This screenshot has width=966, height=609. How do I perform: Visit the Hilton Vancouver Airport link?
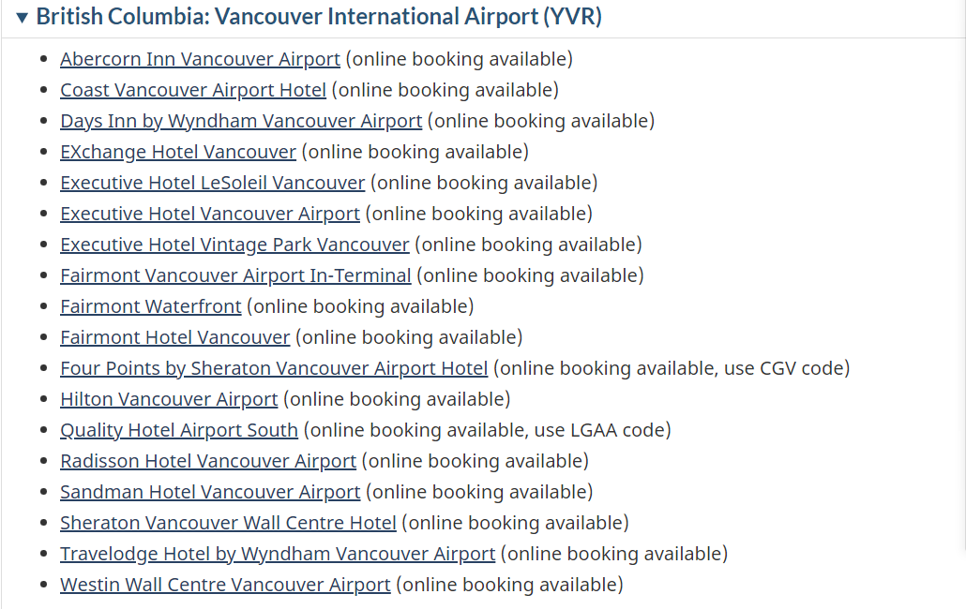pos(169,398)
